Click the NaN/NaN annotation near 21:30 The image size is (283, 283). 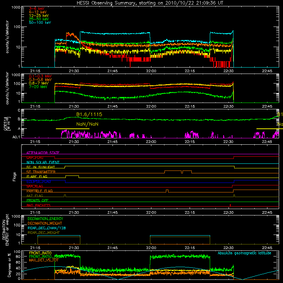pos(87,124)
